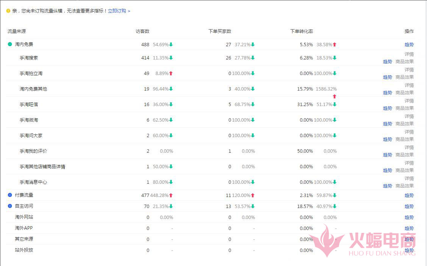The image size is (427, 266).
Task: Open 商品效果 for the 手淘其他店铺商品详情 row
Action: tap(405, 170)
